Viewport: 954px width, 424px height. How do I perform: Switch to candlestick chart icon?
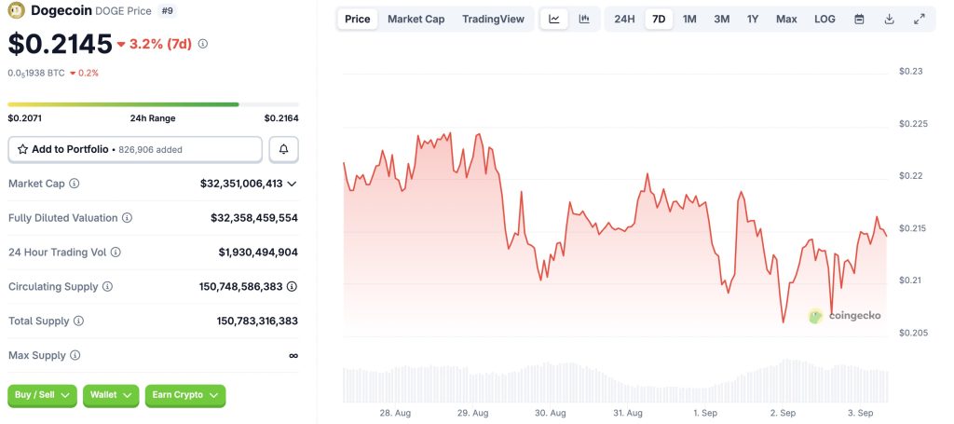[584, 19]
